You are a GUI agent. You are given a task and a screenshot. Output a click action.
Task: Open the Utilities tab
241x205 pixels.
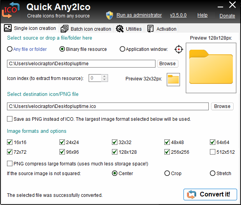point(129,29)
